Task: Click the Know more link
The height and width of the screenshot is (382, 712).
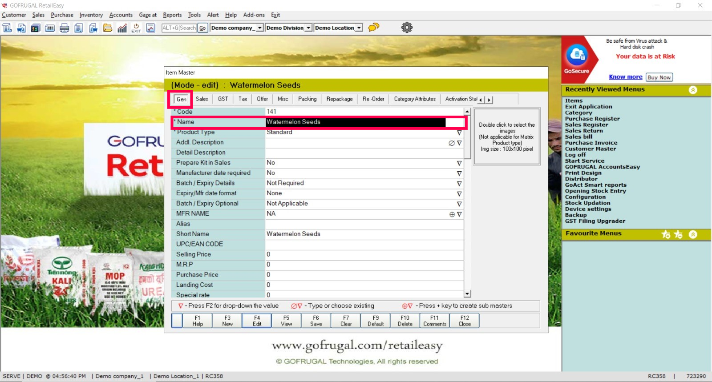Action: pos(625,77)
